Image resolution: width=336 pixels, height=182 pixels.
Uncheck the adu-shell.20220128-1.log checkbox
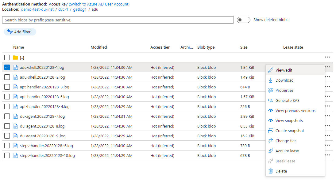tap(7, 67)
